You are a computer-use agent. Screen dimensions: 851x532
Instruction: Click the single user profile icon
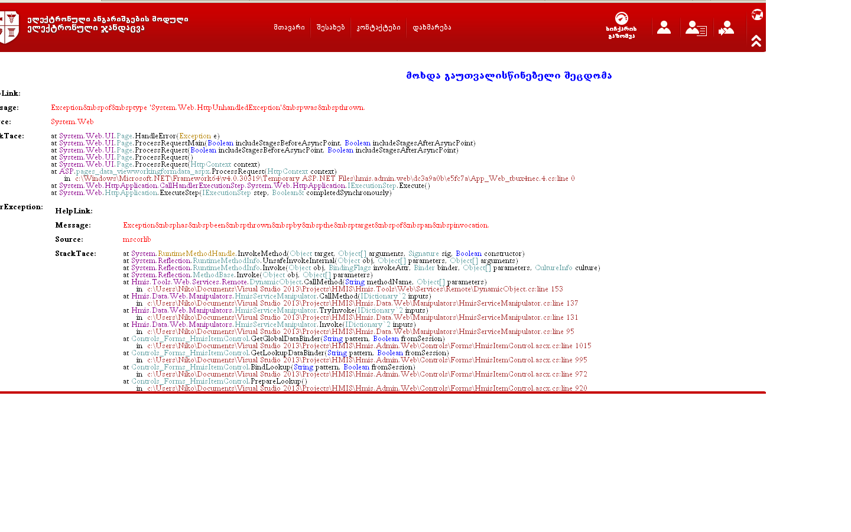[664, 28]
